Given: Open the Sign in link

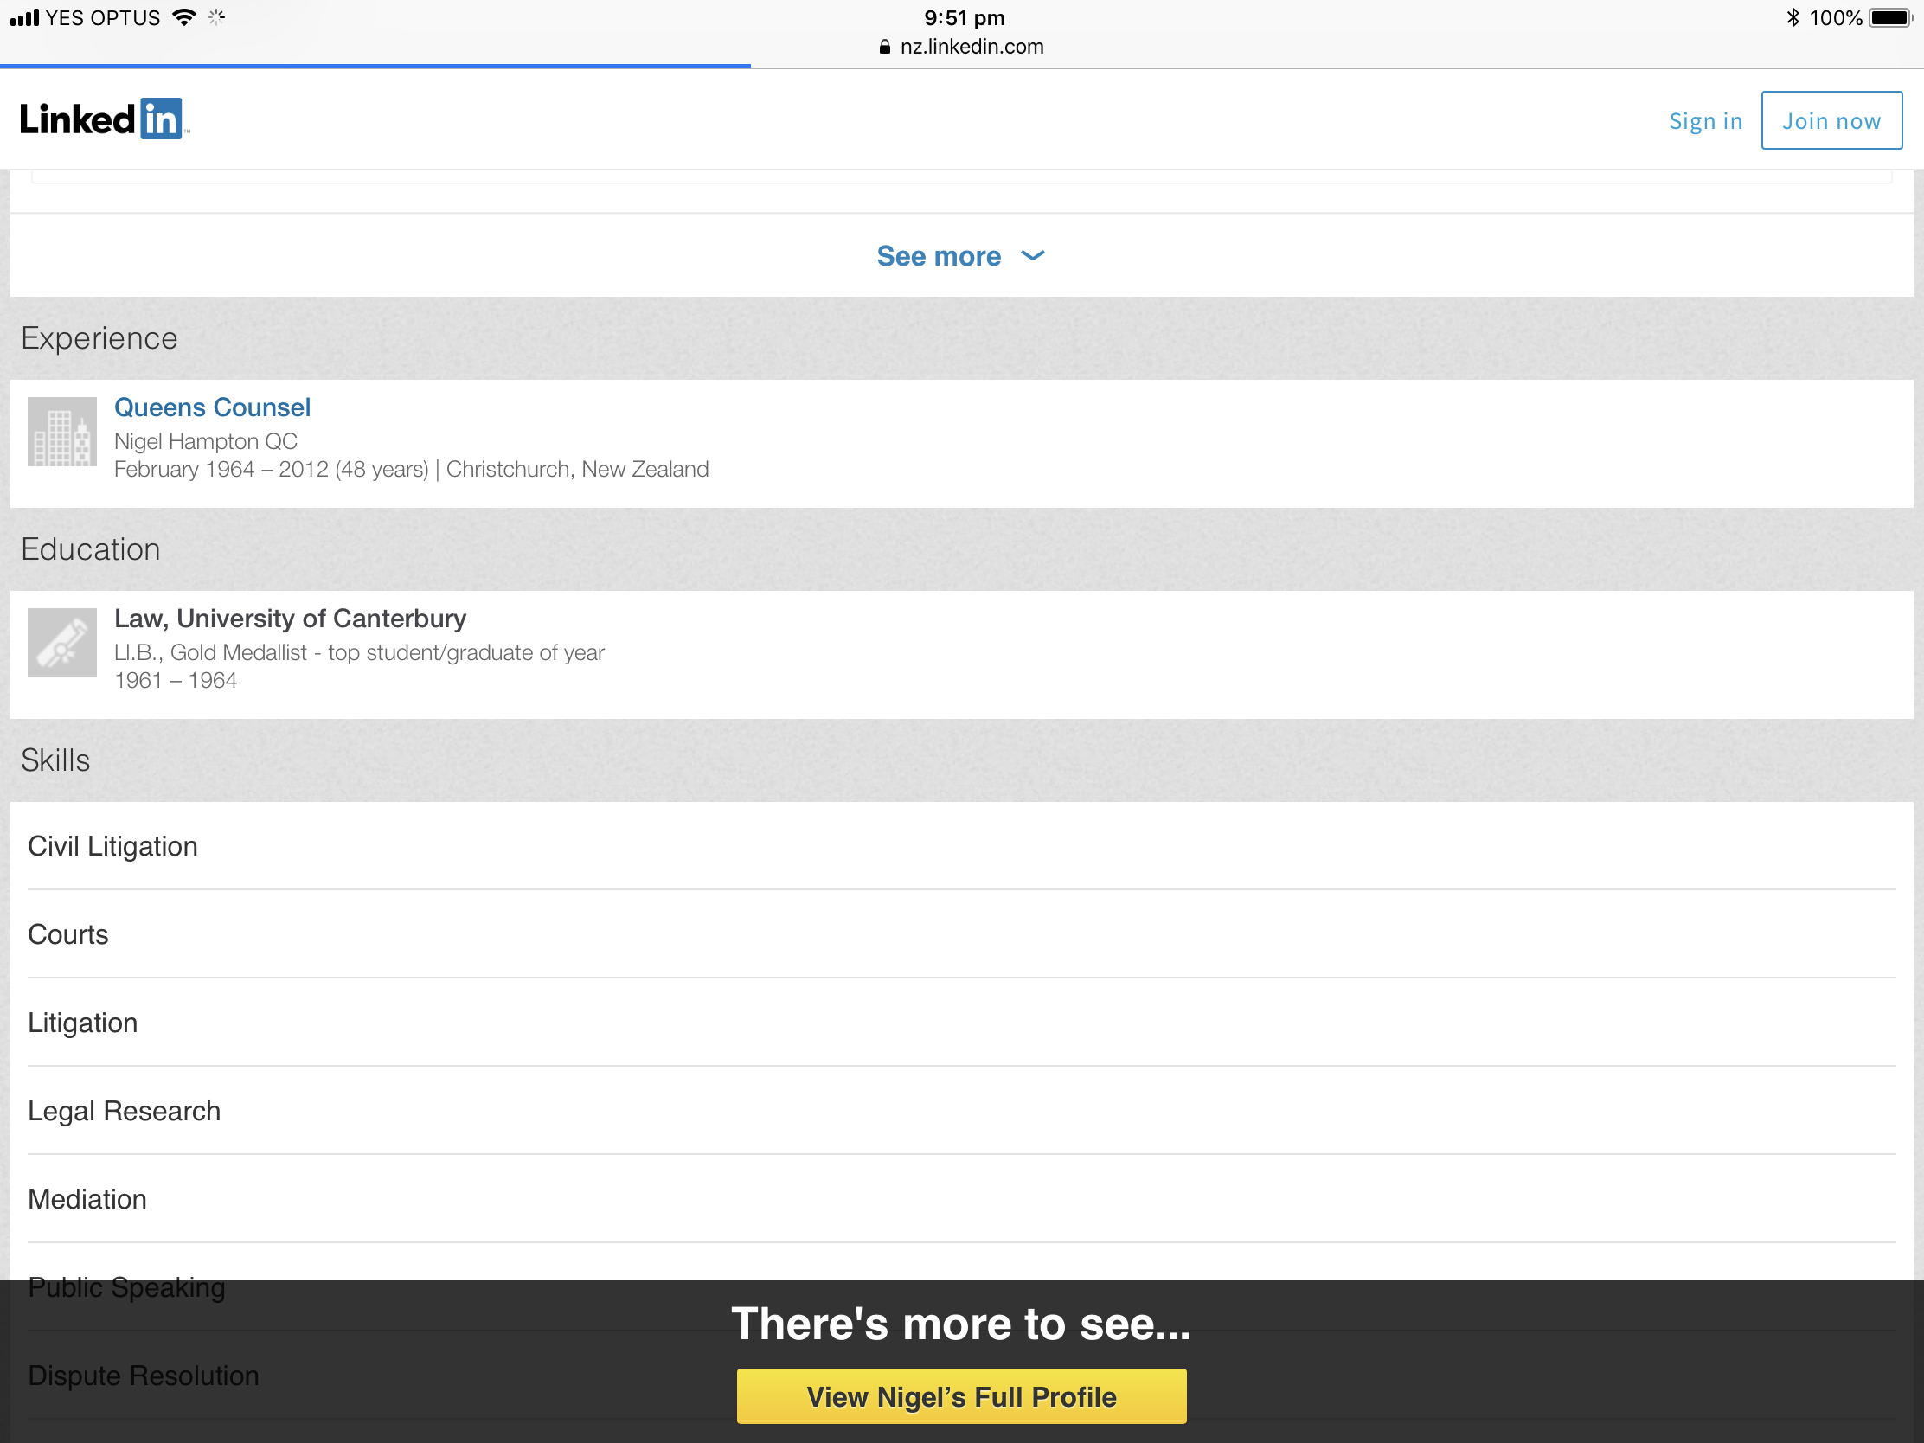Looking at the screenshot, I should pos(1705,121).
